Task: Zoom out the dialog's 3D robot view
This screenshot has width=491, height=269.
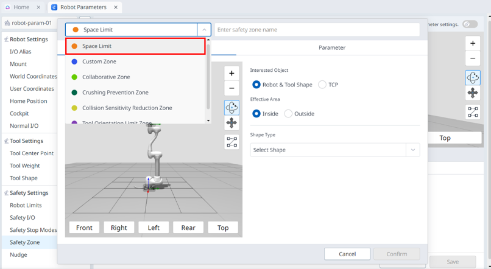Action: [x=231, y=88]
